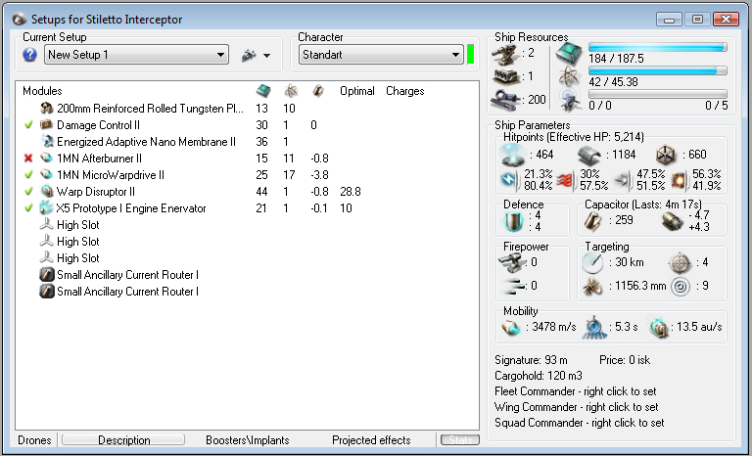The image size is (752, 456).
Task: Toggle the X5 Prototype Engine Enervator checkmark
Action: pyautogui.click(x=28, y=208)
